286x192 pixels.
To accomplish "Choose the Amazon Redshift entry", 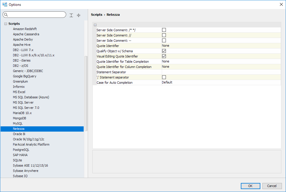I will 25,29.
